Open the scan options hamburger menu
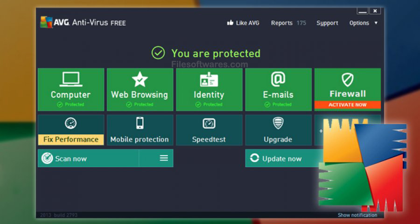420x224 pixels. 164,158
